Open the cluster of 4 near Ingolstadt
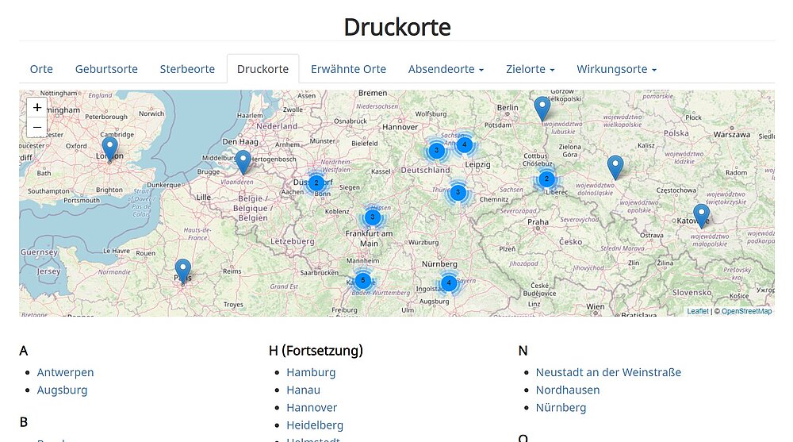 [x=449, y=282]
